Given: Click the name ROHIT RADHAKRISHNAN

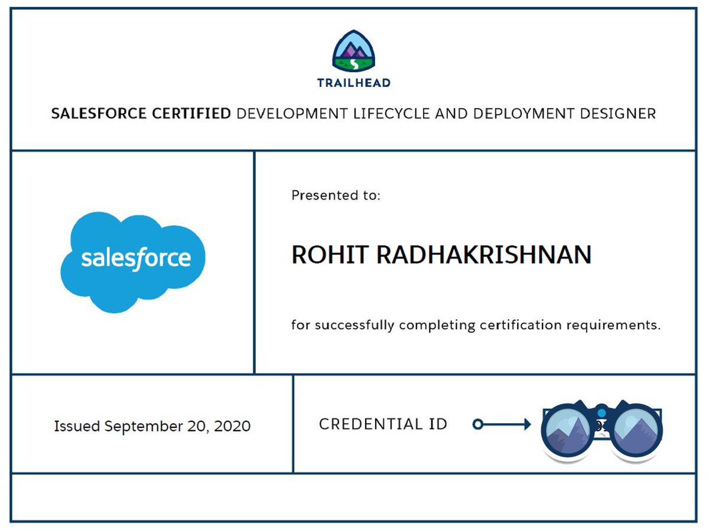Looking at the screenshot, I should coord(441,254).
